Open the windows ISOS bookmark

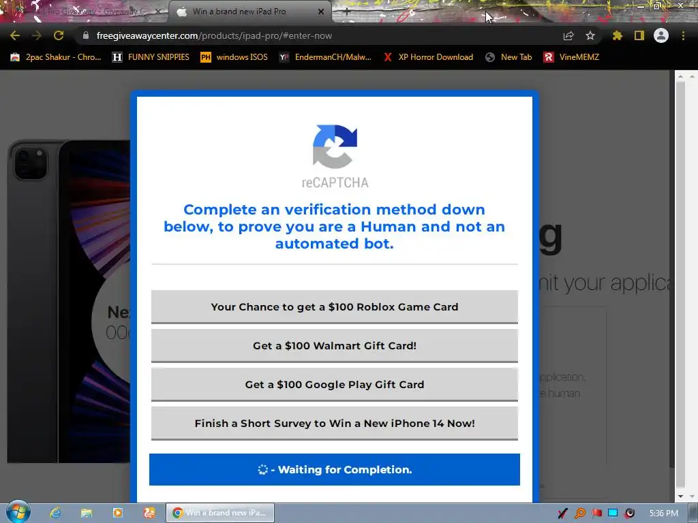coord(234,57)
